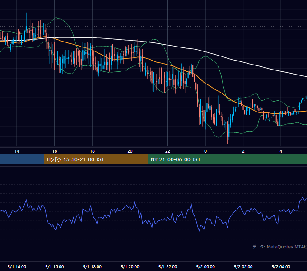Click the London session band 15:30-21:00 JST
This screenshot has height=271, width=307.
click(x=96, y=159)
